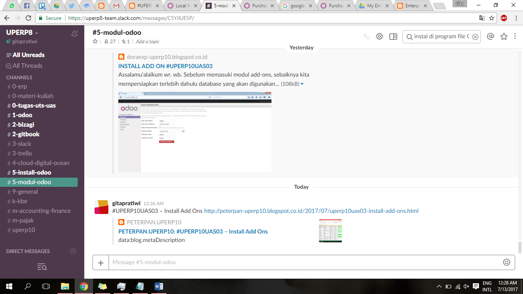Open the Adblock Plus extension icon
523x294 pixels.
(504, 18)
